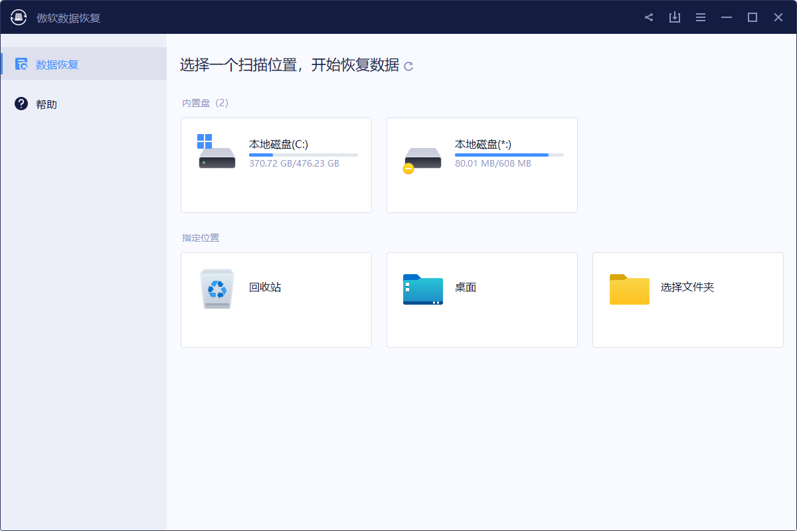Click the download icon in the title bar

[x=675, y=17]
